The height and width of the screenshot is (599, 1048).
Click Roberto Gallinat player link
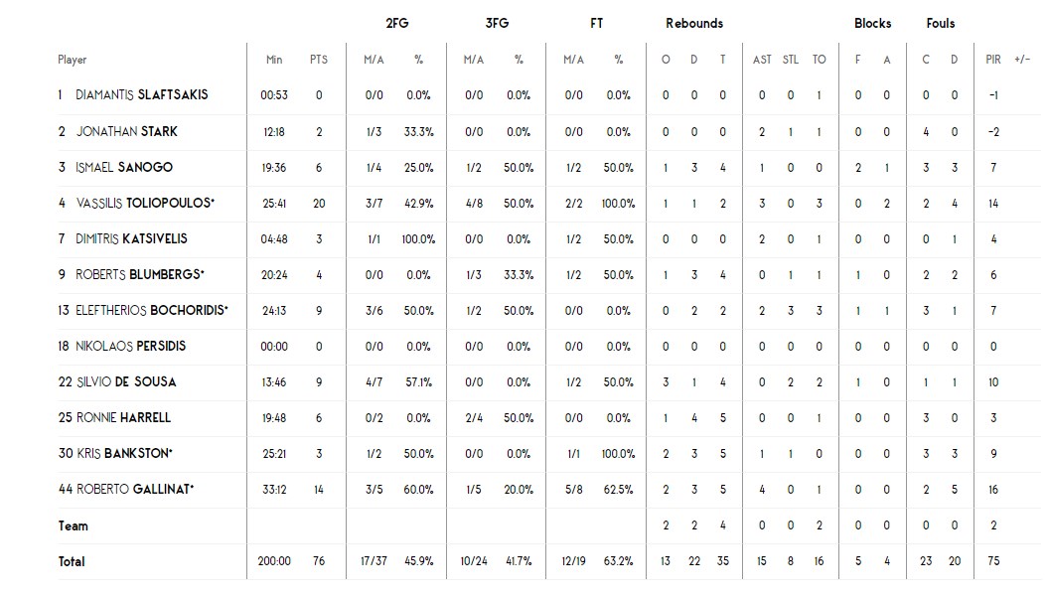click(135, 489)
